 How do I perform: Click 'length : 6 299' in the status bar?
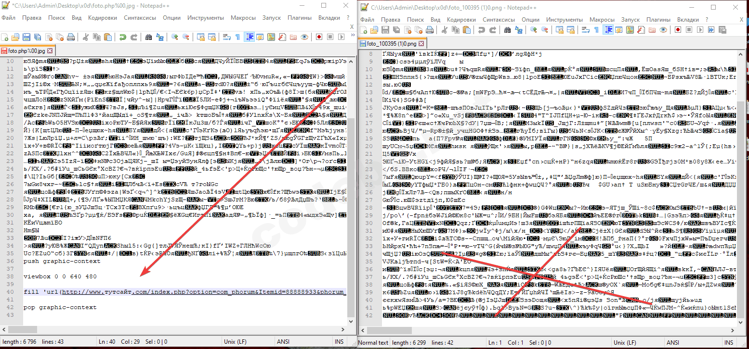click(409, 342)
